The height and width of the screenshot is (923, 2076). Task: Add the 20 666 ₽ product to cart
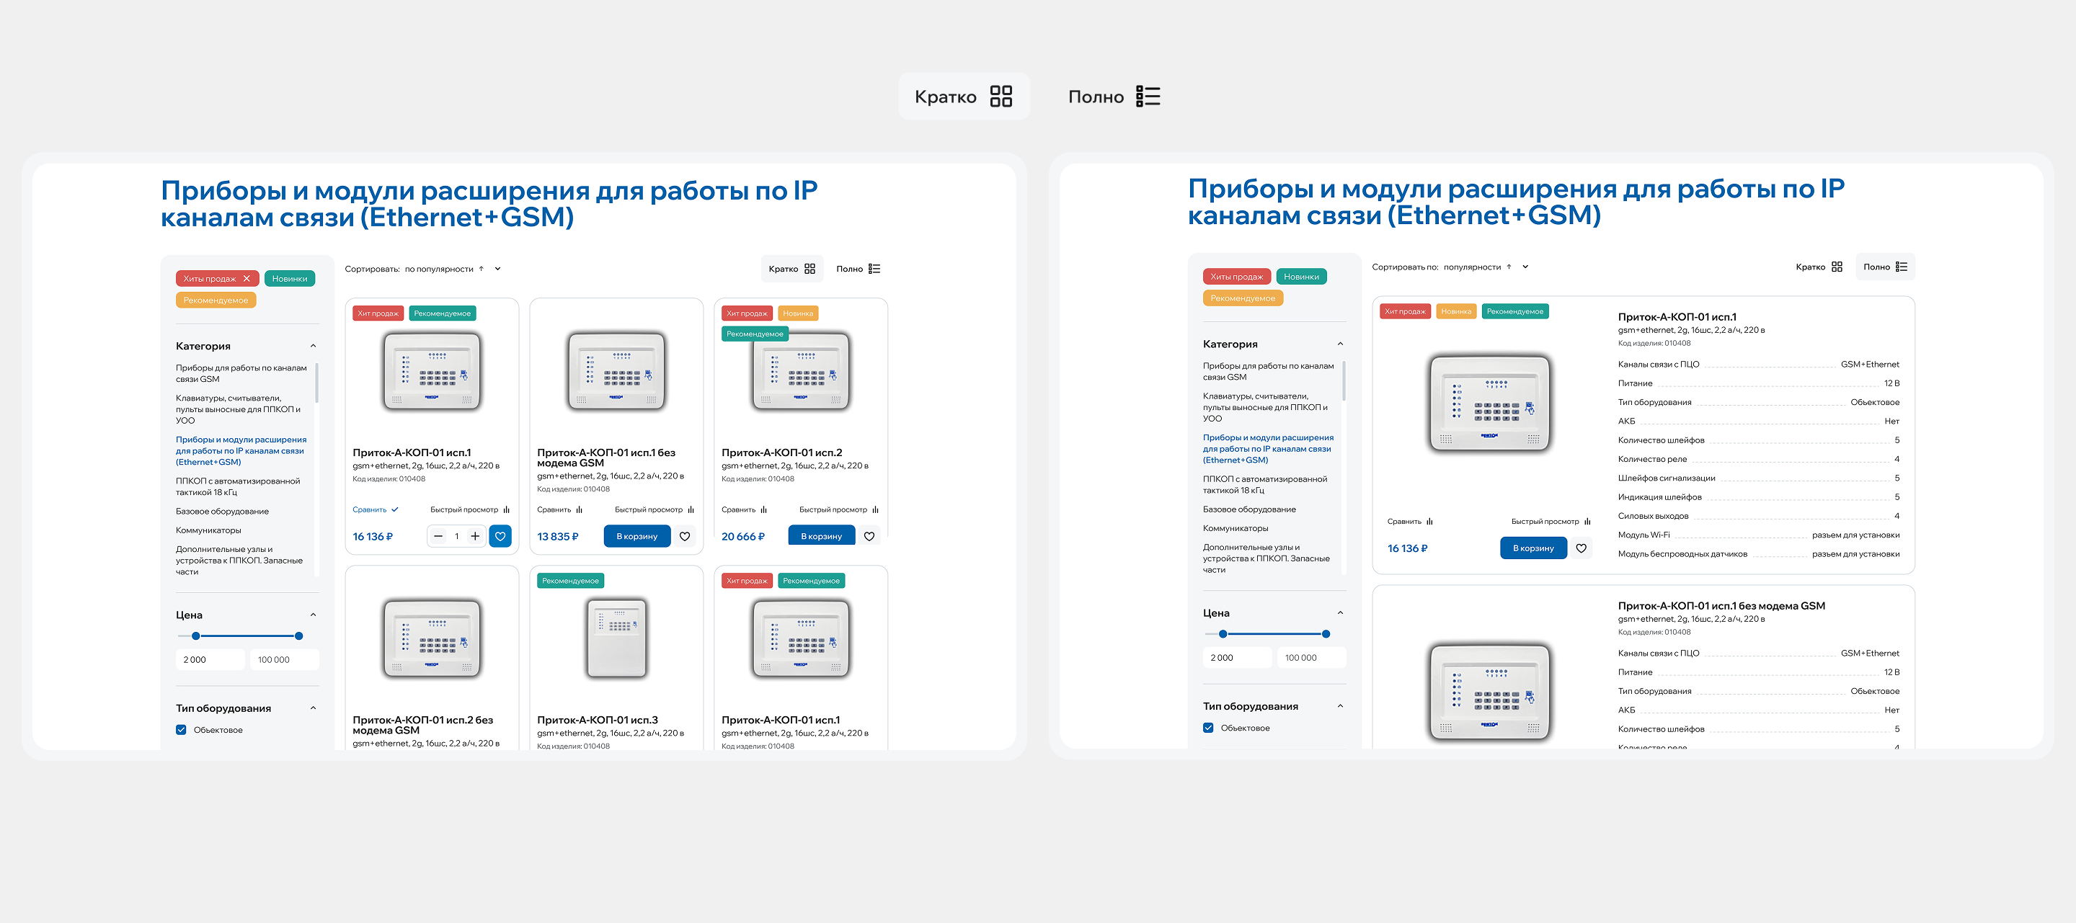[x=821, y=536]
